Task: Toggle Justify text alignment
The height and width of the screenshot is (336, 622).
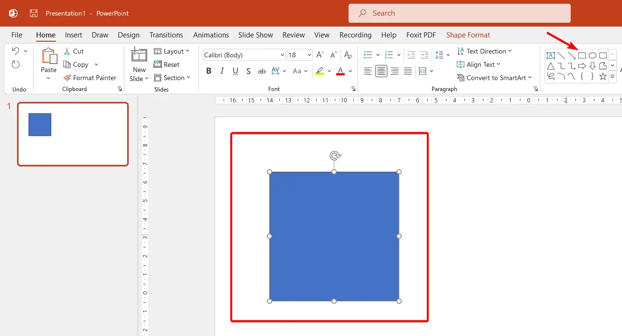Action: coord(408,71)
